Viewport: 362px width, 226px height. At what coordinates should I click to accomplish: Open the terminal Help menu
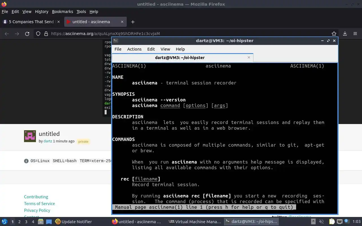coord(180,49)
